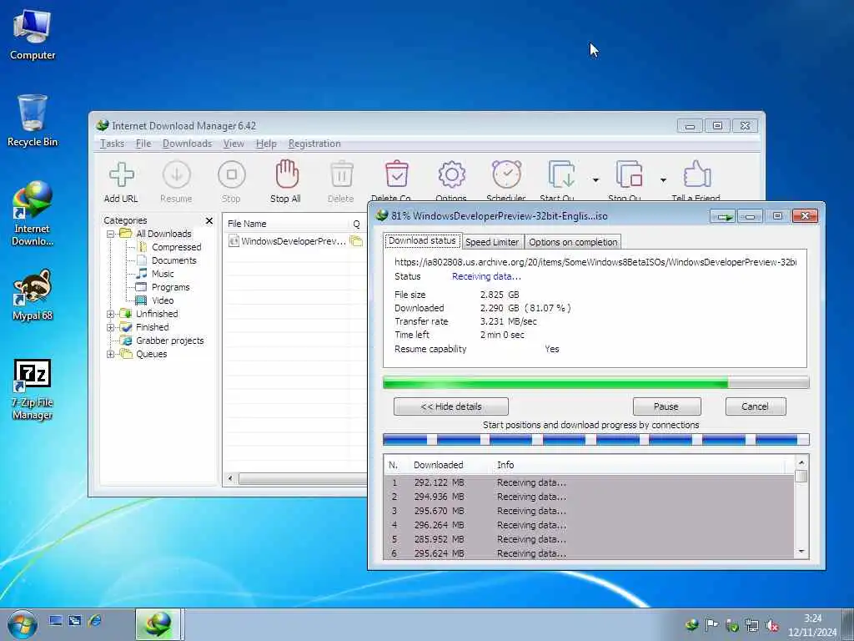
Task: Open the Scheduler clock icon
Action: click(506, 174)
